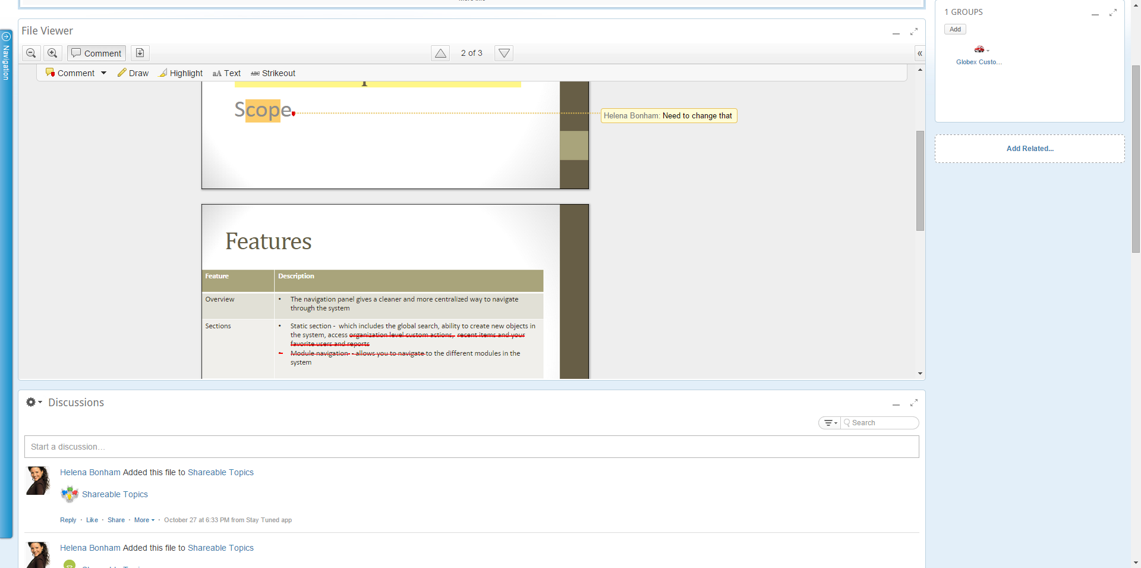The image size is (1141, 568).
Task: Click the colorful Shareable Topics group icon
Action: pos(70,494)
